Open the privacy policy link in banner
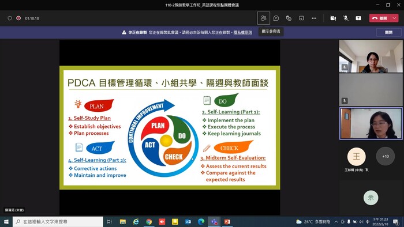Viewport: 404px width, 227px height. pos(243,32)
